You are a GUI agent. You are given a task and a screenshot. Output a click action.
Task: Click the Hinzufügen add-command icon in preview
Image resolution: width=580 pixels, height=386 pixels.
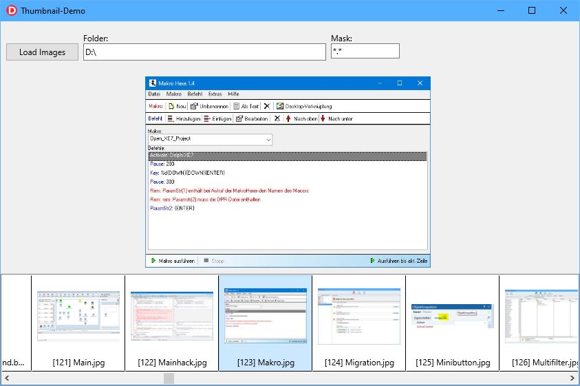click(171, 119)
